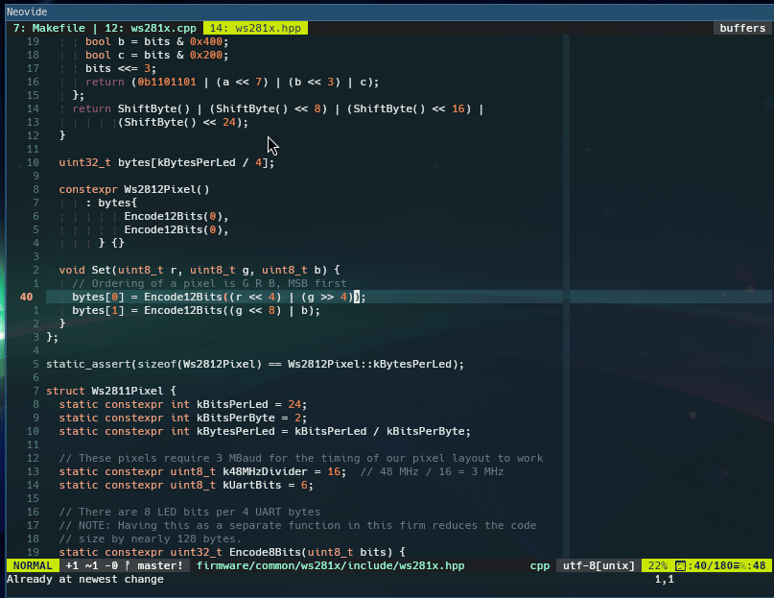This screenshot has height=598, width=774.
Task: Click the line count icon before 40/180
Action: 679,565
